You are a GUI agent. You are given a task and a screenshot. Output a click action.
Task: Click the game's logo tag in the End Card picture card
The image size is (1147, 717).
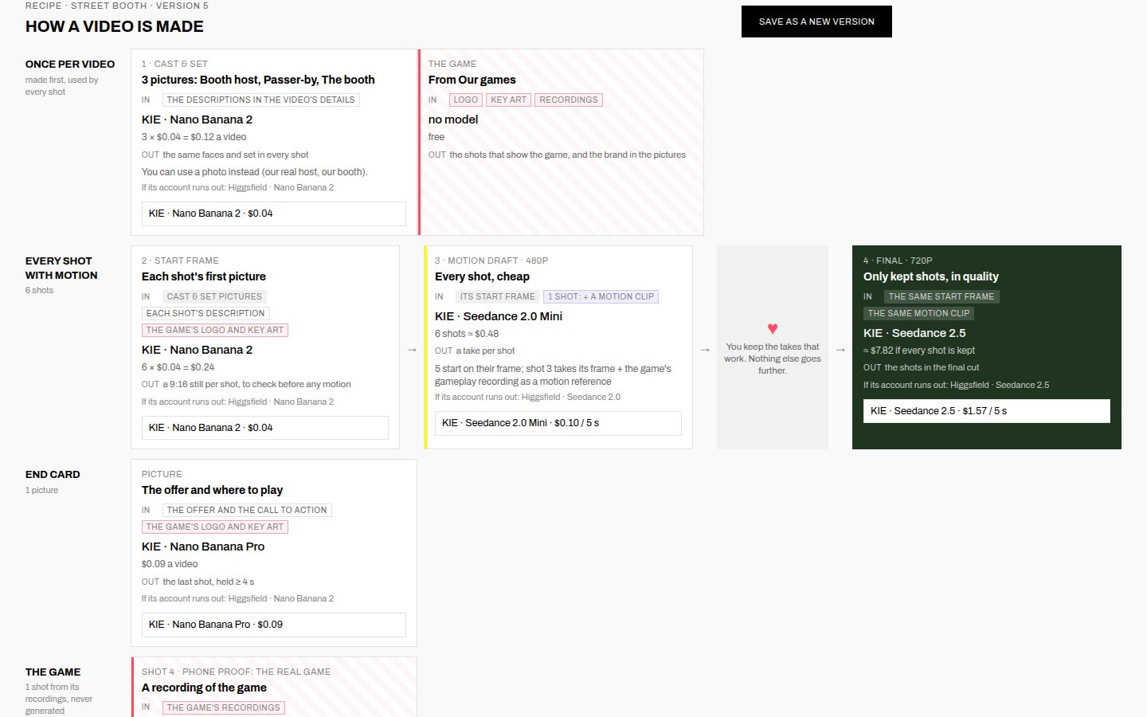(x=215, y=527)
